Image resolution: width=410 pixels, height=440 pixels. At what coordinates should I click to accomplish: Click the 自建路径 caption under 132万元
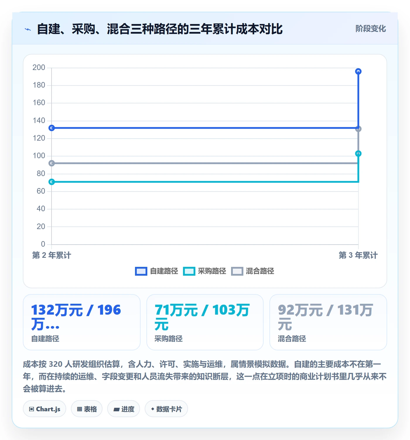click(45, 339)
